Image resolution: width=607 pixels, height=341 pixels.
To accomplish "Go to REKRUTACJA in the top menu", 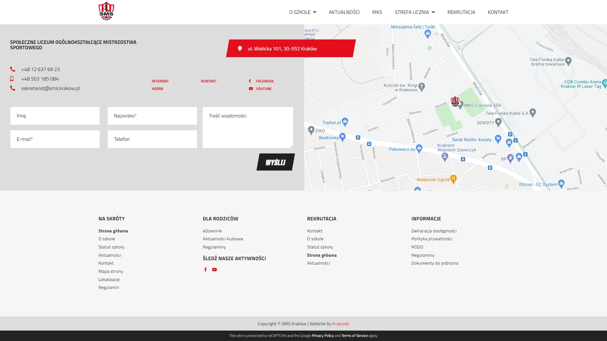I will (461, 12).
